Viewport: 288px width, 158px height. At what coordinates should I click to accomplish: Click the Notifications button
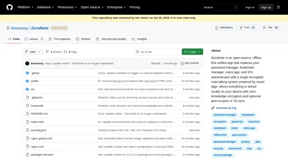(224, 28)
